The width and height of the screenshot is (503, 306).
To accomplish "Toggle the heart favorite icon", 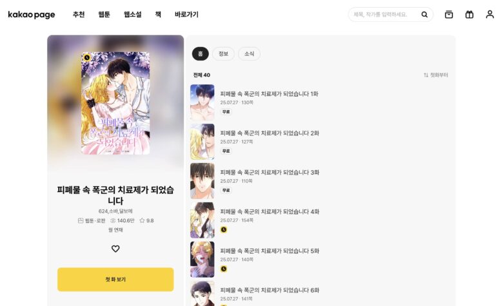I will tap(115, 249).
